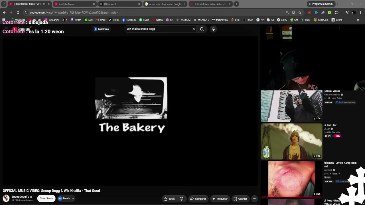Open the TikTok bookmark
The width and height of the screenshot is (365, 205).
coord(114,20)
